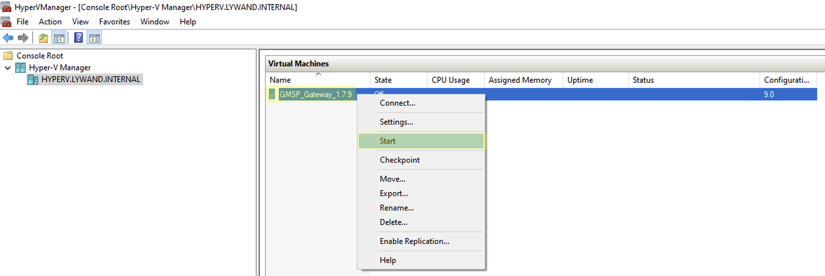Sort by the Status column header

point(694,80)
